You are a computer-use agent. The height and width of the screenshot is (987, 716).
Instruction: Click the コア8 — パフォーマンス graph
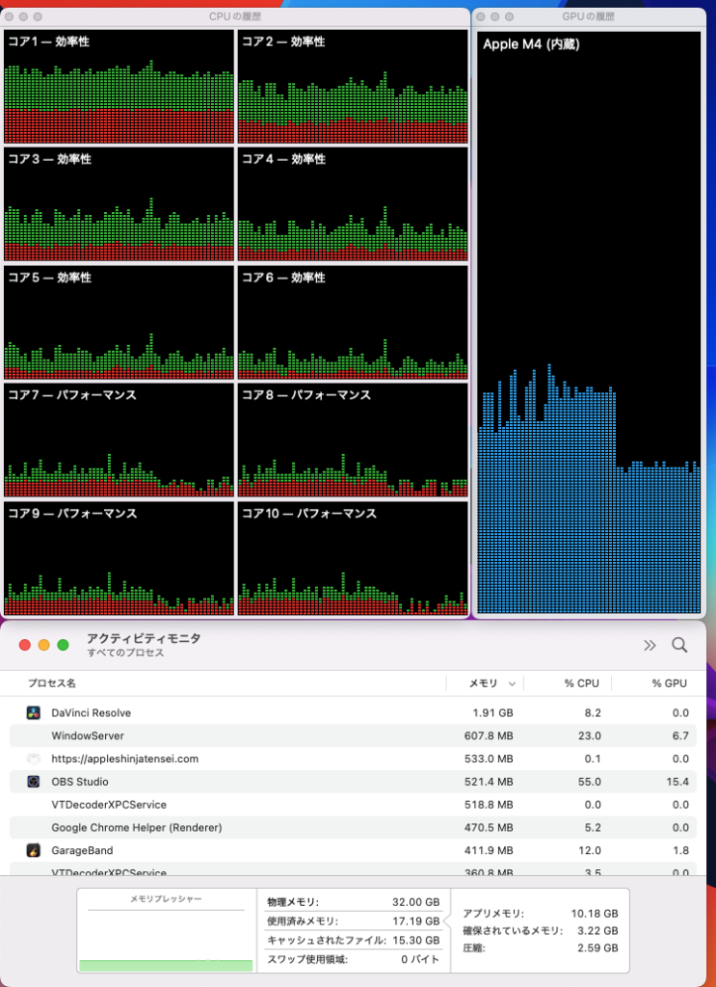pos(353,440)
